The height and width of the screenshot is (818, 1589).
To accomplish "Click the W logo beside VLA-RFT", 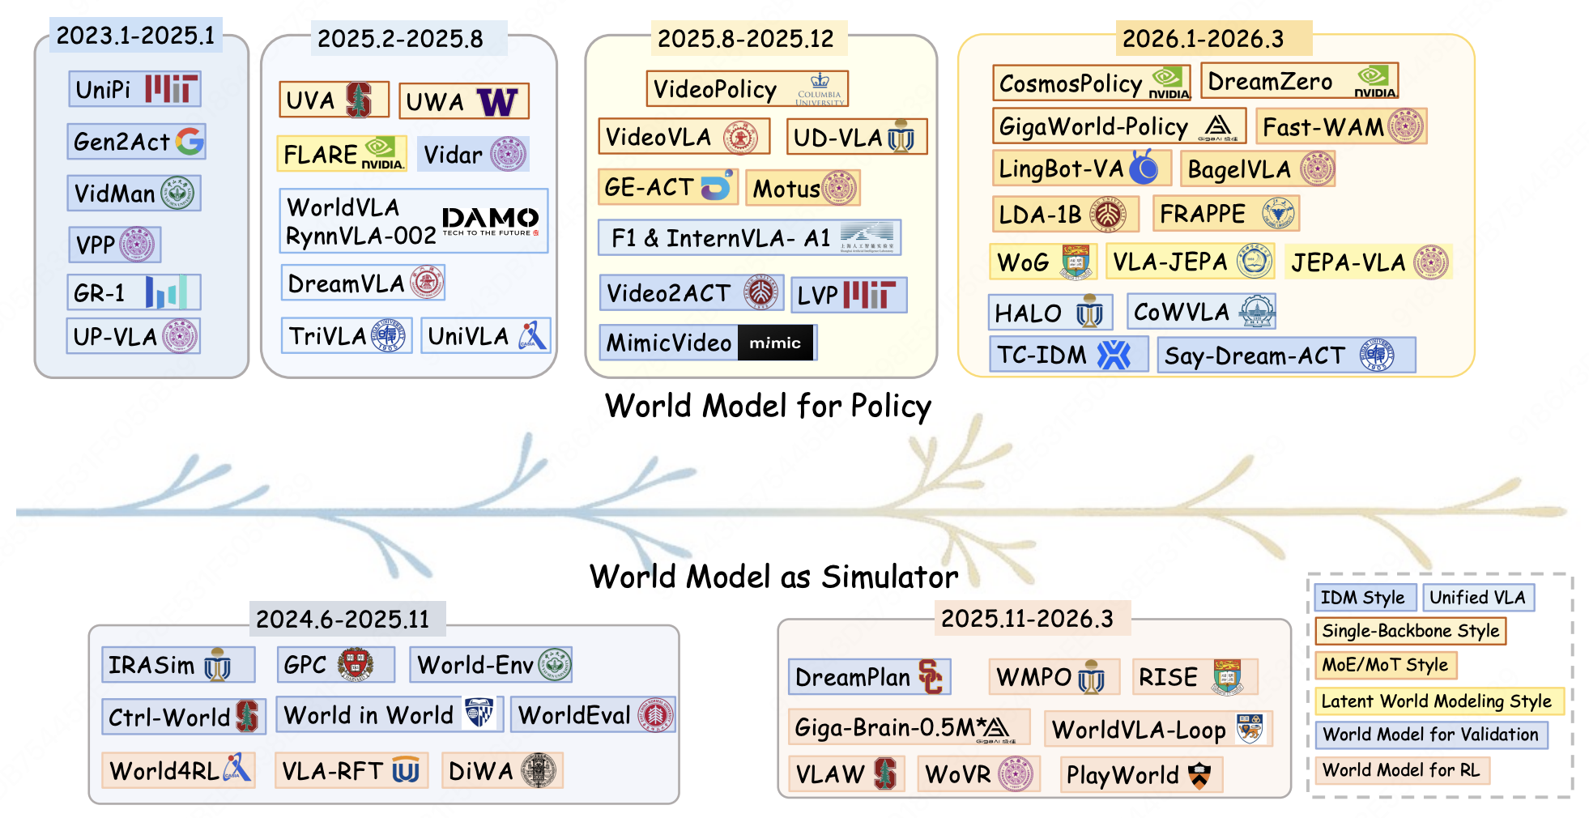I will (x=406, y=770).
